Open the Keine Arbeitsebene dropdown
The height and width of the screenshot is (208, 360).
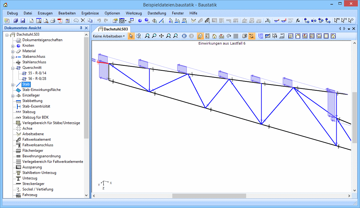point(109,36)
